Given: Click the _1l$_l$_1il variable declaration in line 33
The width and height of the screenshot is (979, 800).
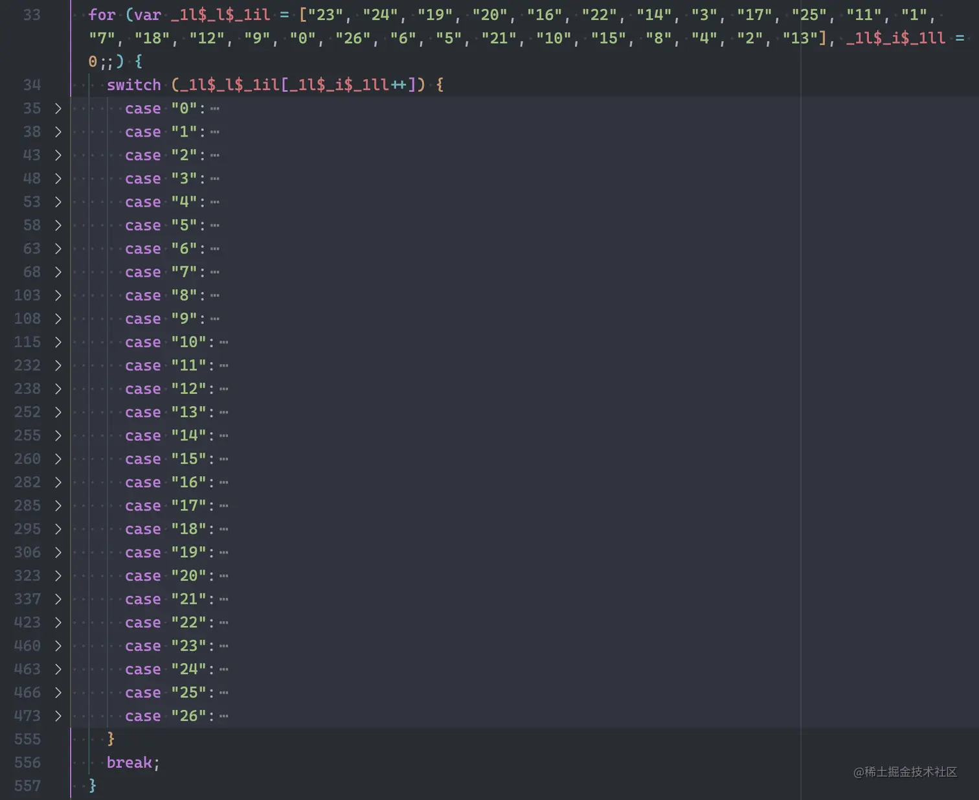Looking at the screenshot, I should click(221, 14).
